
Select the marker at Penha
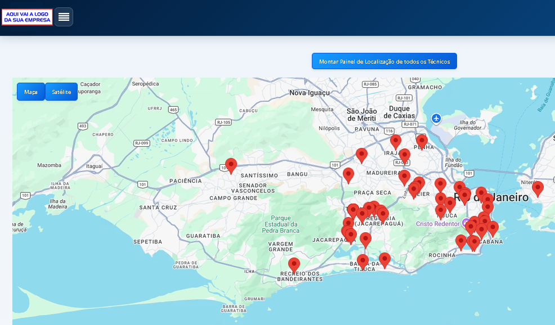coord(422,142)
